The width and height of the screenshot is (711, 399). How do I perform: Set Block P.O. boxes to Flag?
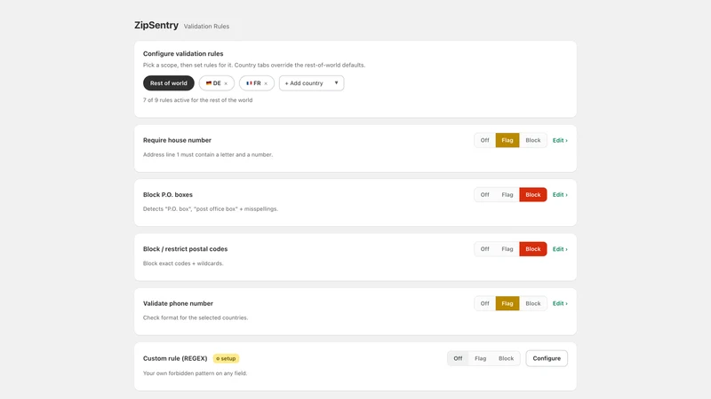[507, 194]
